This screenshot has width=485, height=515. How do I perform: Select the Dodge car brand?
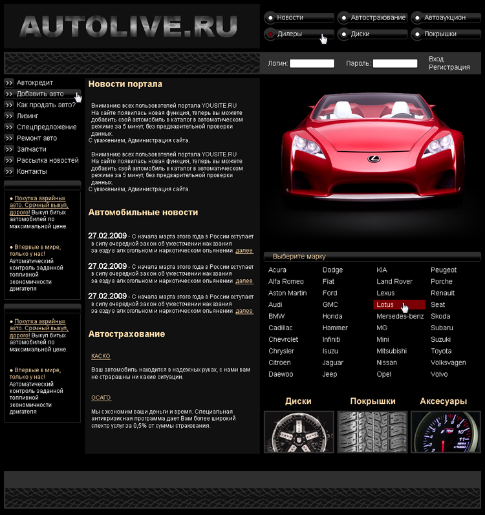tap(332, 270)
